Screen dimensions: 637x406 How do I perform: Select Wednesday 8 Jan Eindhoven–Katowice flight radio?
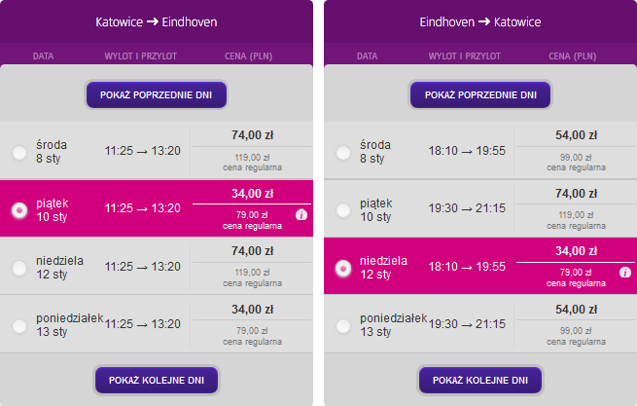click(343, 153)
